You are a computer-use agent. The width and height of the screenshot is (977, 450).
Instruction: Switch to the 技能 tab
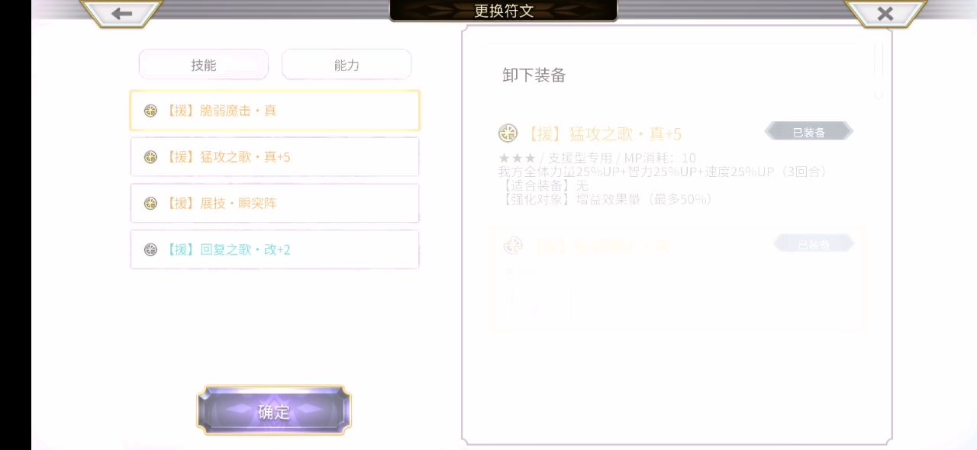tap(203, 65)
